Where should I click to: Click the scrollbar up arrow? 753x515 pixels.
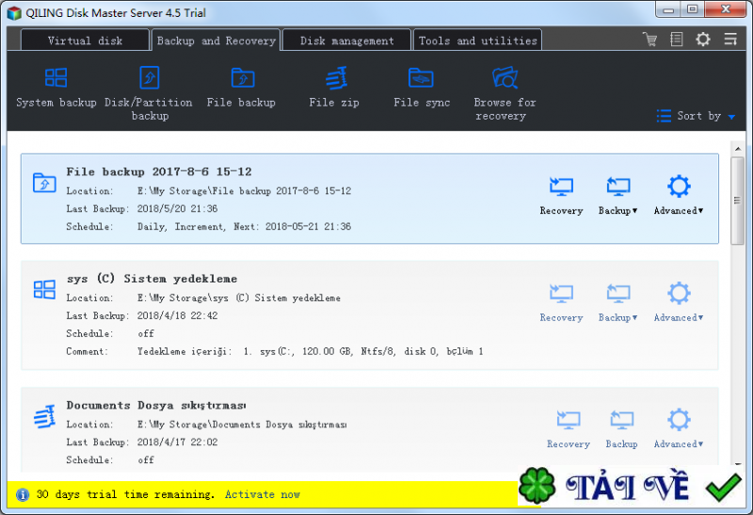(738, 149)
